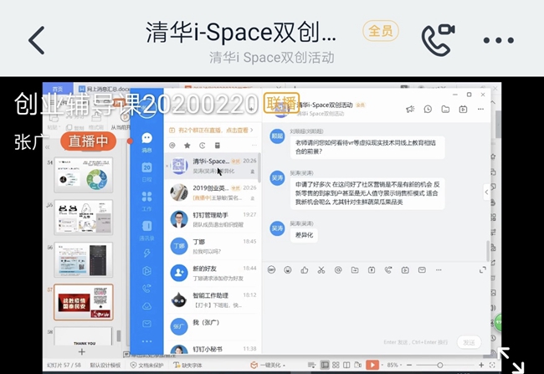
Task: Open Work (工作) in the DingTalk sidebar
Action: pos(146,201)
